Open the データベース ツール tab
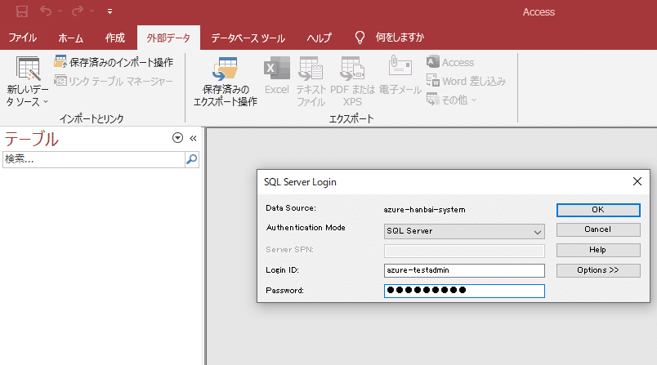 [x=248, y=38]
